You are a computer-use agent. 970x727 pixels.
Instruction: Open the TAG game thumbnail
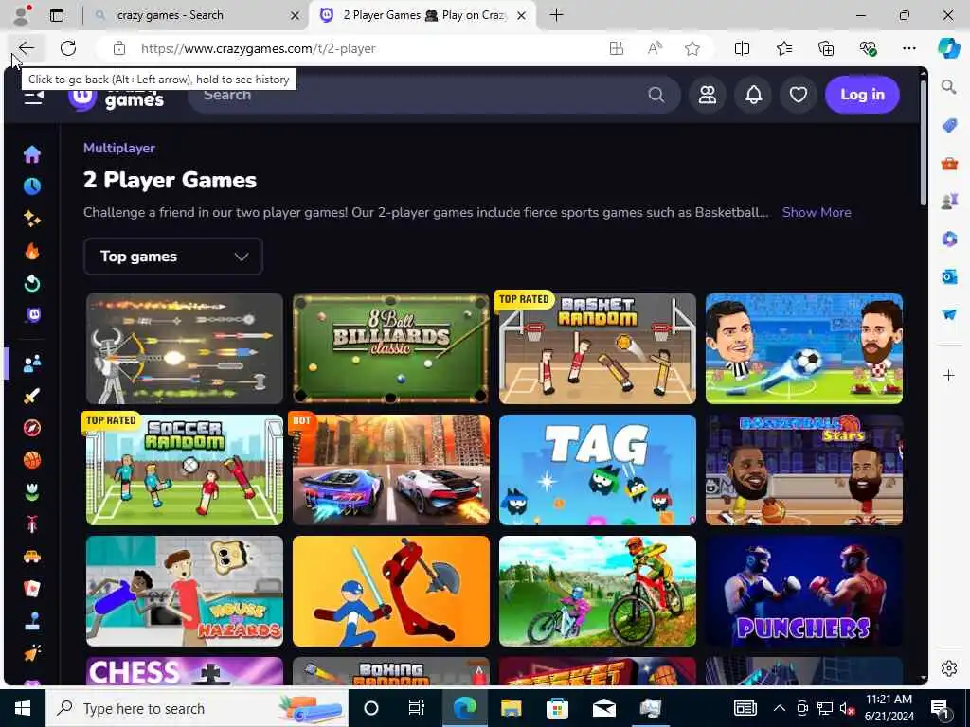pos(598,470)
